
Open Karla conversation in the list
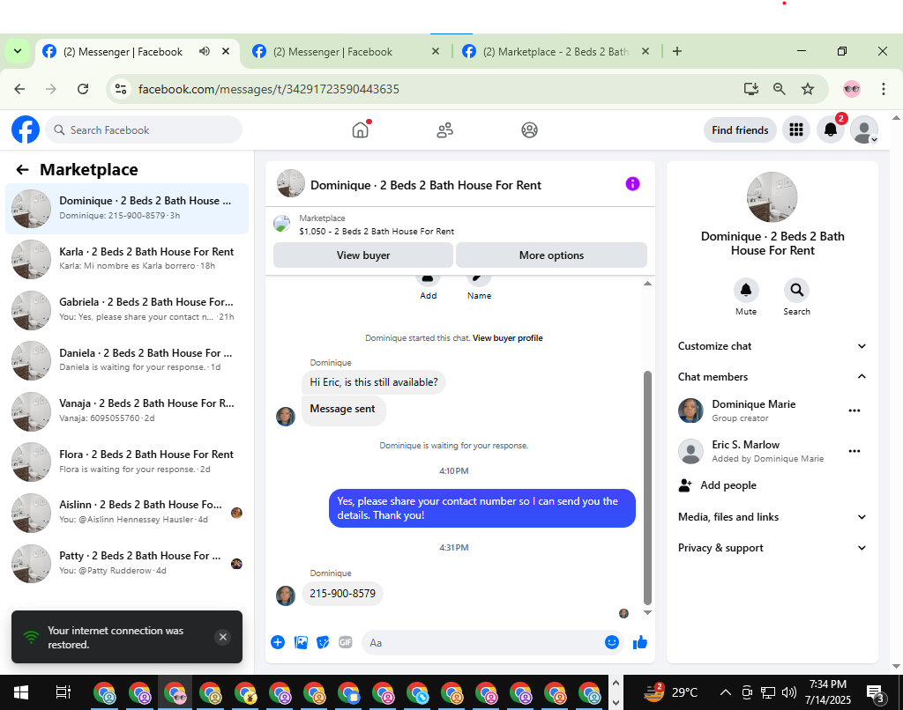(x=127, y=259)
